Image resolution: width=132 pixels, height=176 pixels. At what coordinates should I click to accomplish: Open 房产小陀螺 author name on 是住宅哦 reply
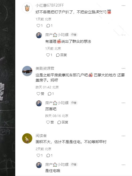point(57,165)
